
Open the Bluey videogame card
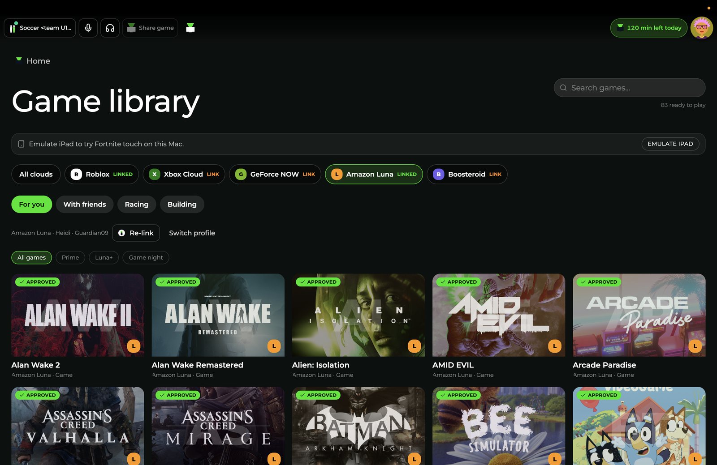coord(639,426)
